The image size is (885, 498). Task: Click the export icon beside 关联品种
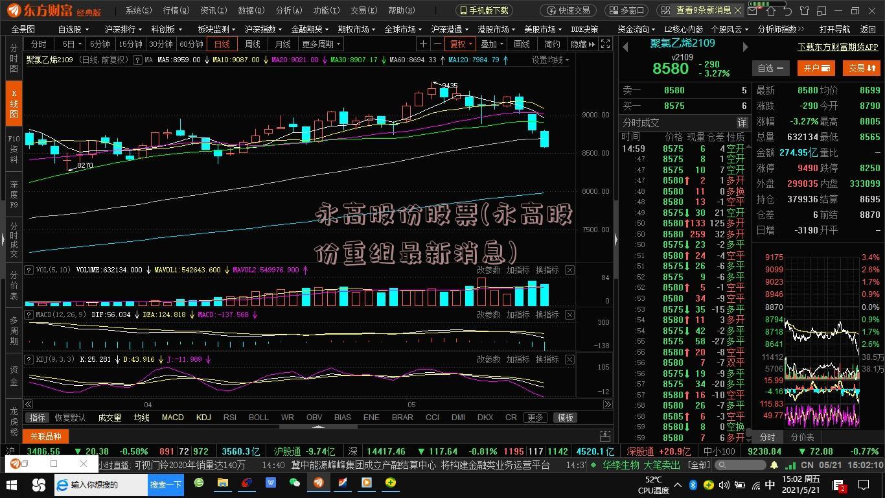pyautogui.click(x=605, y=436)
